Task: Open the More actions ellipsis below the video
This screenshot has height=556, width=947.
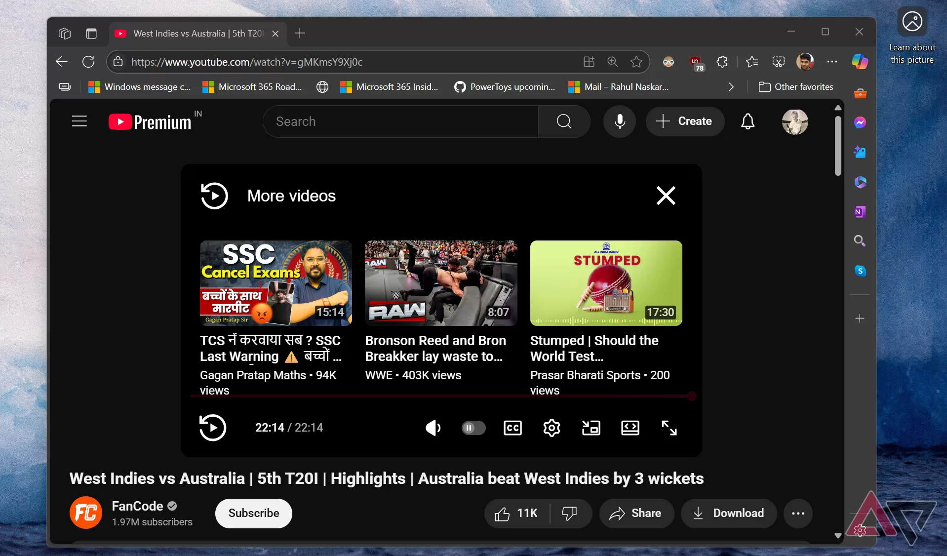Action: click(798, 514)
